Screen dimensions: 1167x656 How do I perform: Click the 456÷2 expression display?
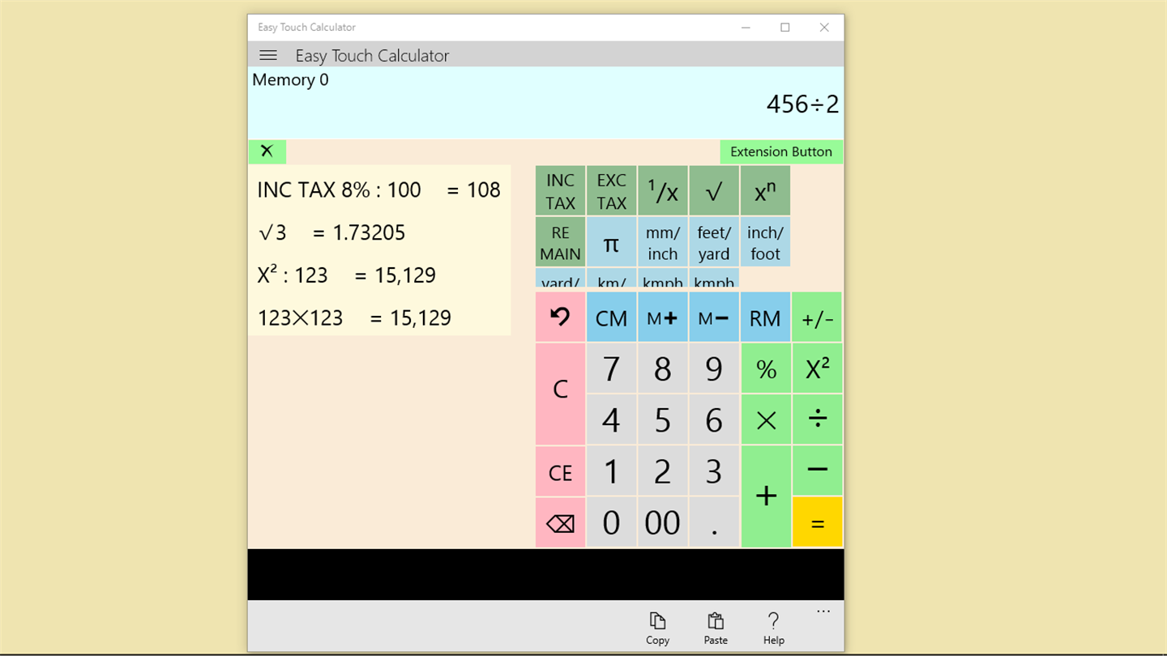point(802,104)
